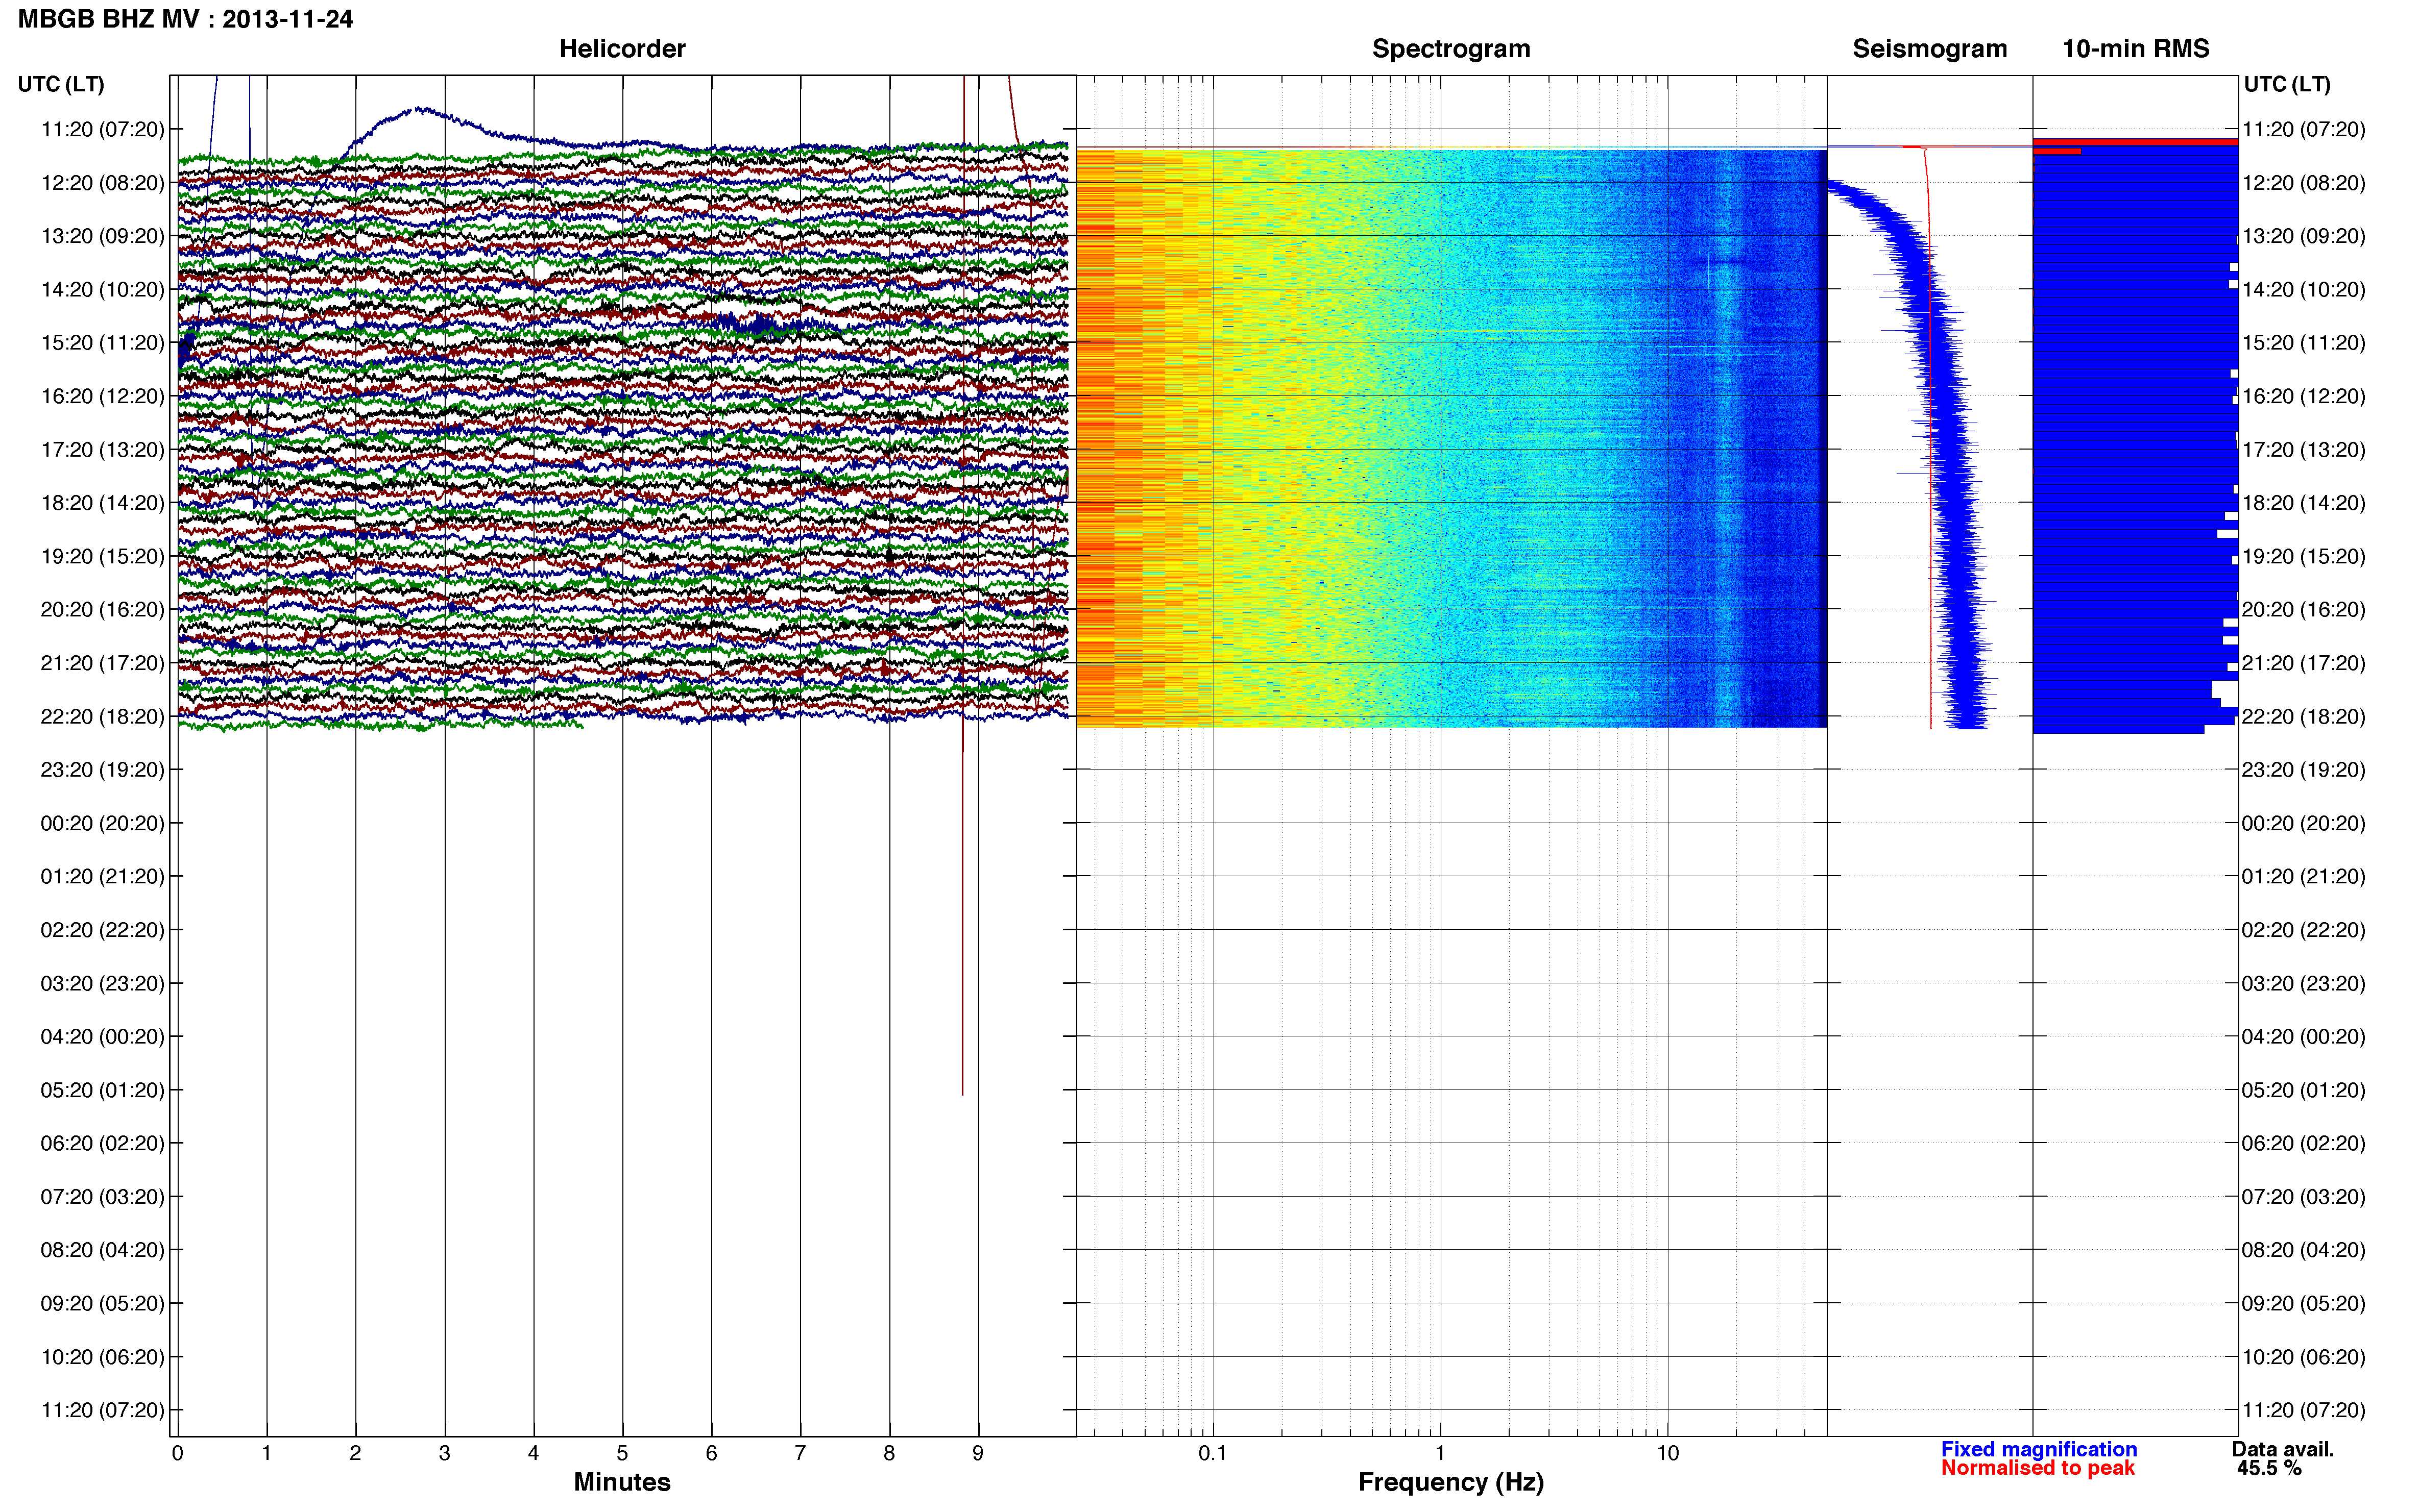Click 09:20 (05:20) on the Helicorder axis

[x=102, y=1303]
